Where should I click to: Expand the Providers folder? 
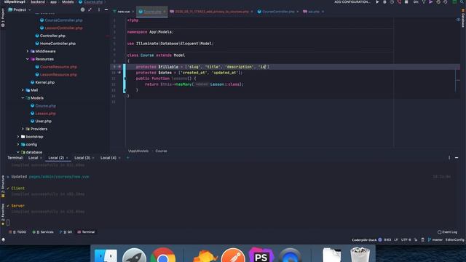click(23, 129)
